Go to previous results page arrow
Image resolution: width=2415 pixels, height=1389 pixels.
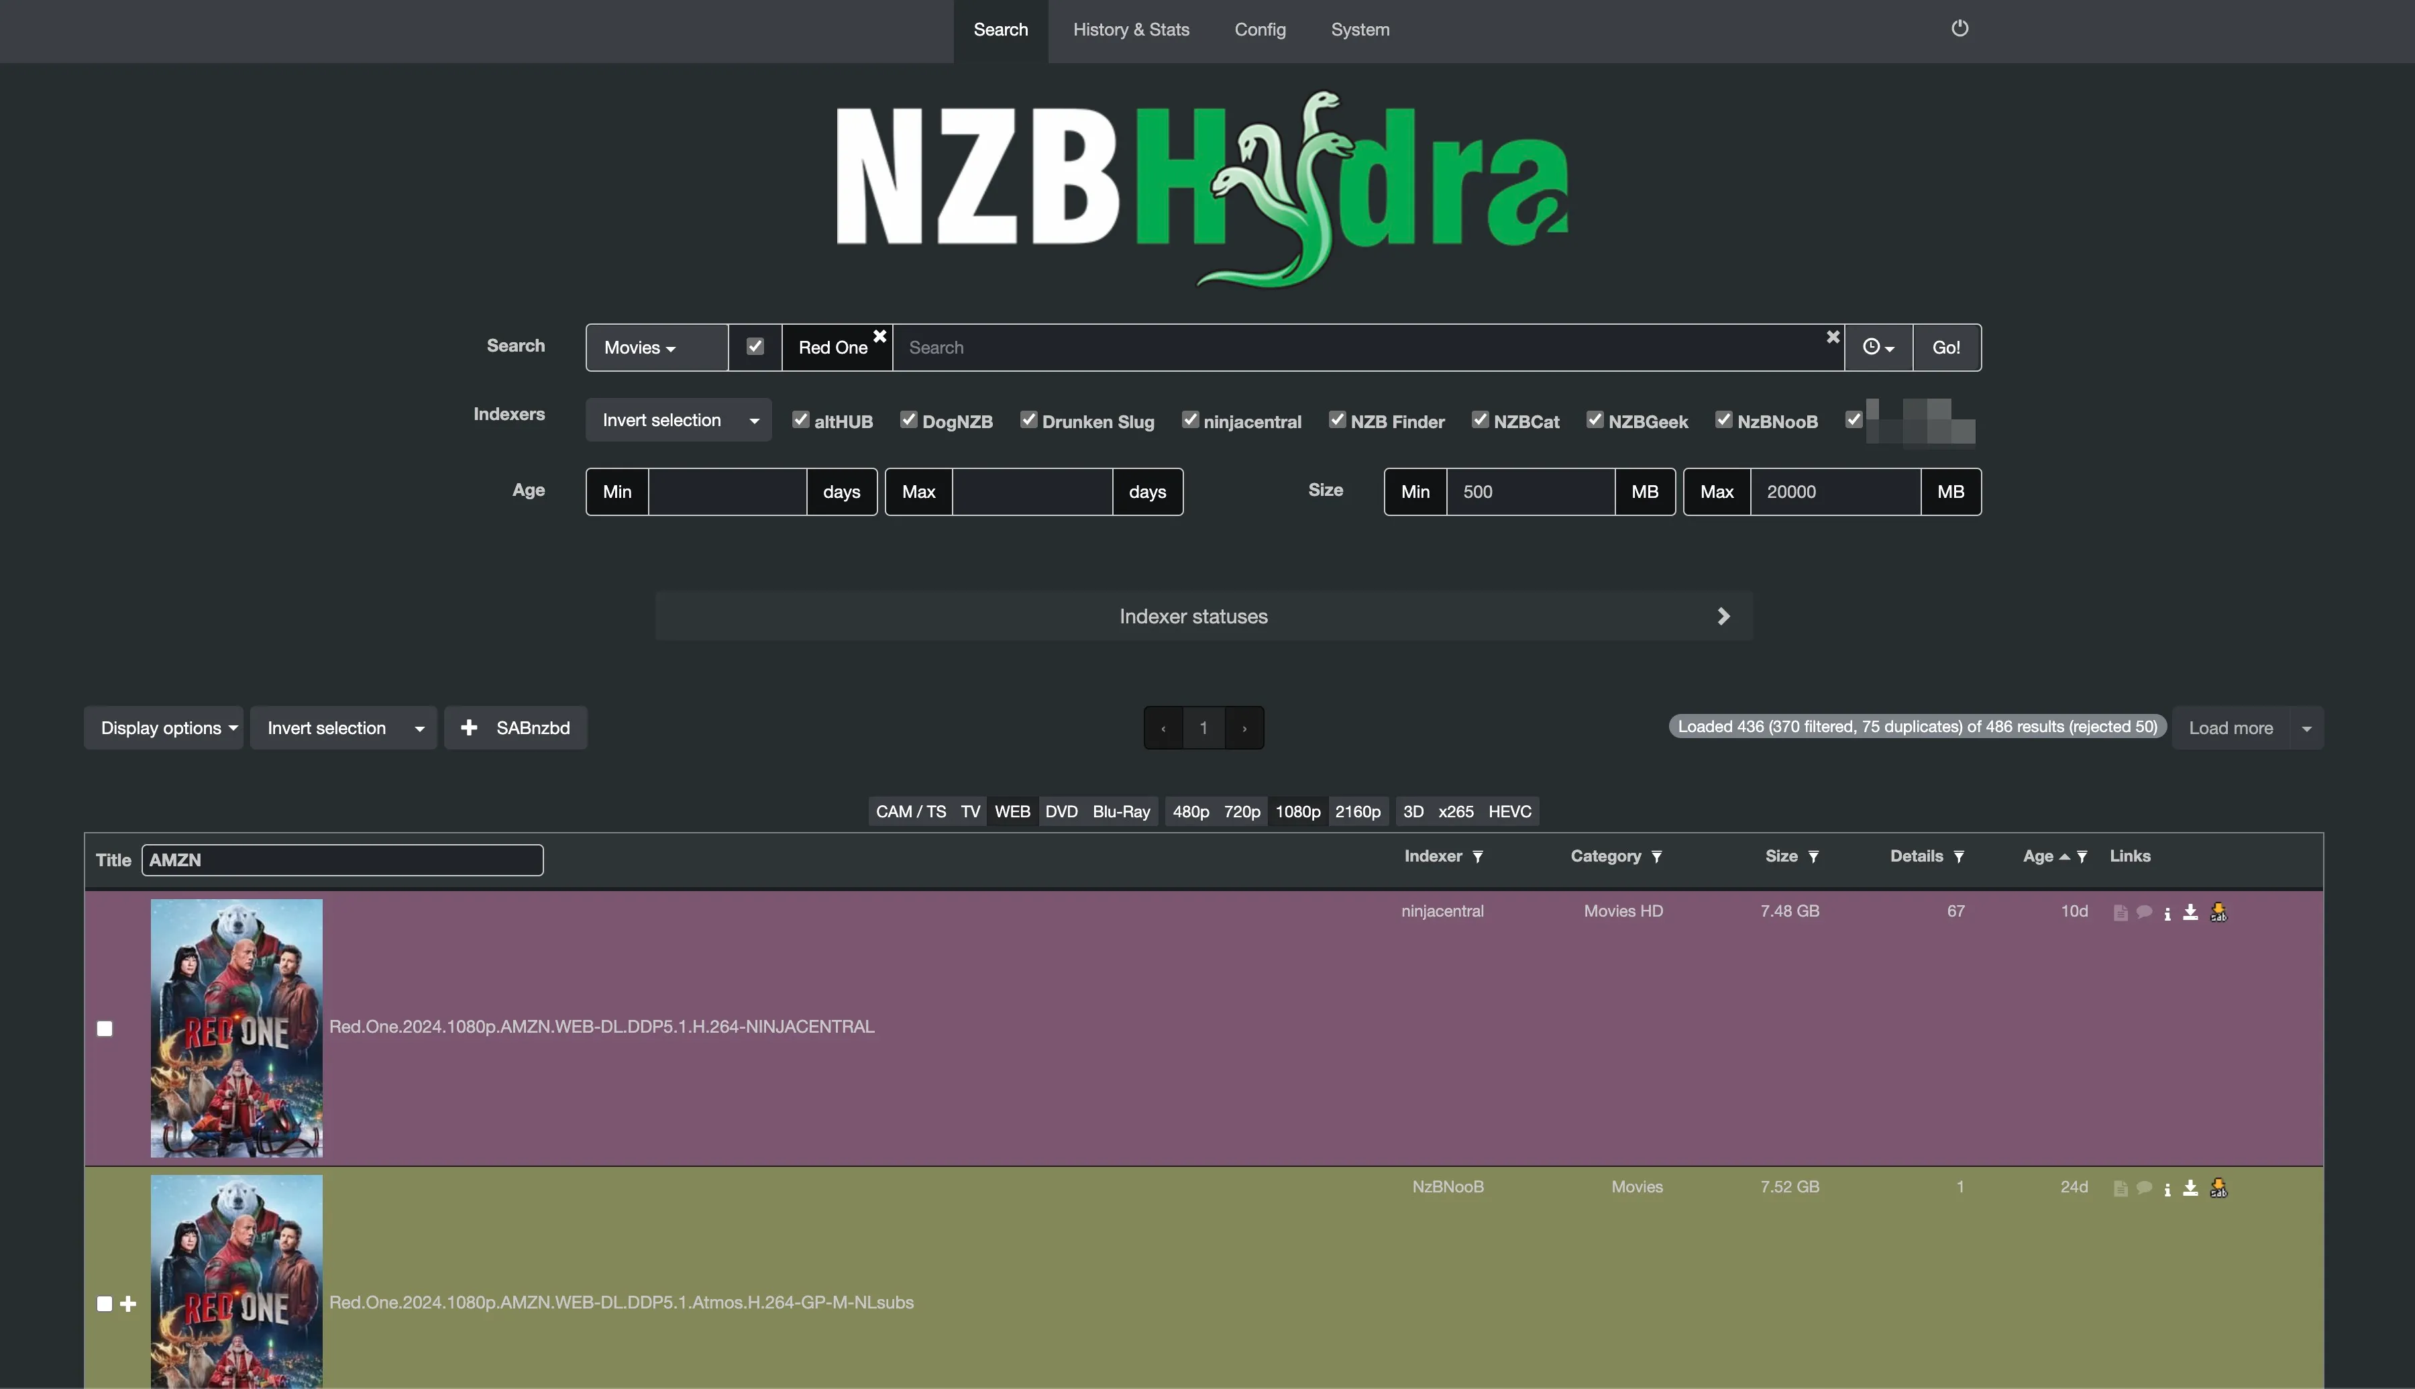click(x=1163, y=728)
